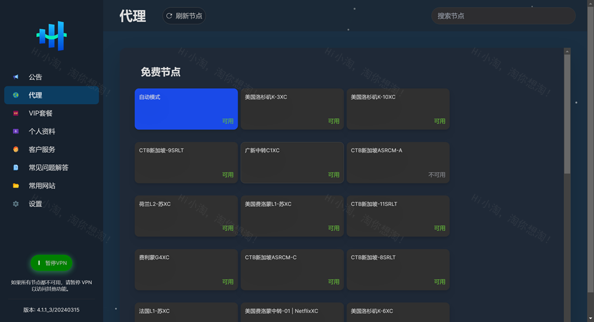The image size is (594, 322).
Task: Click the globe icon beside 代理
Action: 16,95
